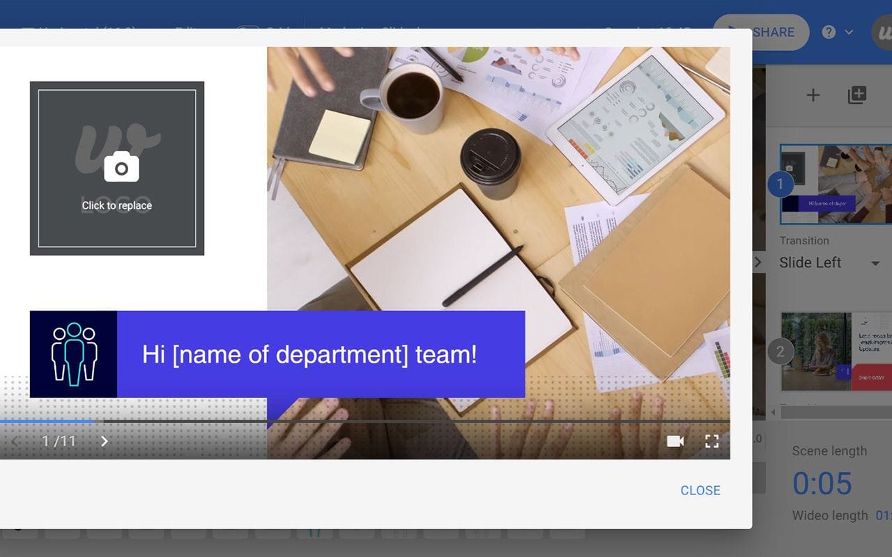Image resolution: width=892 pixels, height=557 pixels.
Task: Click the duplicate scene icon
Action: 856,95
